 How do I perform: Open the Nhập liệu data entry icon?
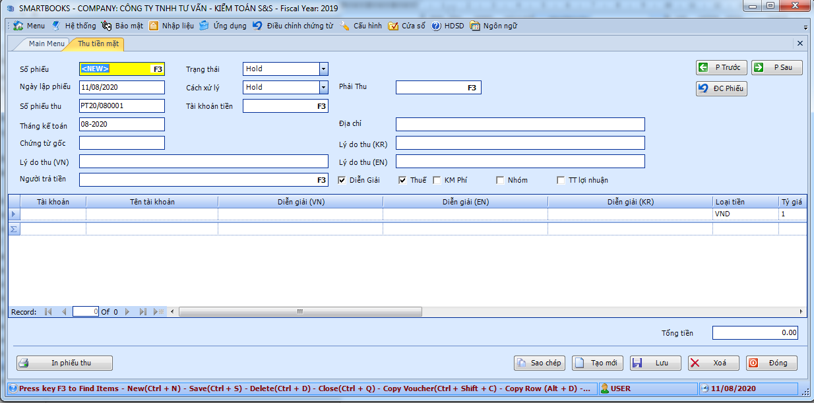pos(154,26)
